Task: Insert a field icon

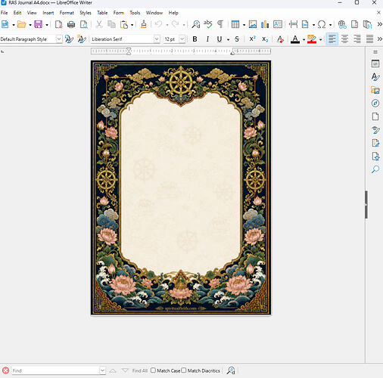Action: tap(305, 24)
